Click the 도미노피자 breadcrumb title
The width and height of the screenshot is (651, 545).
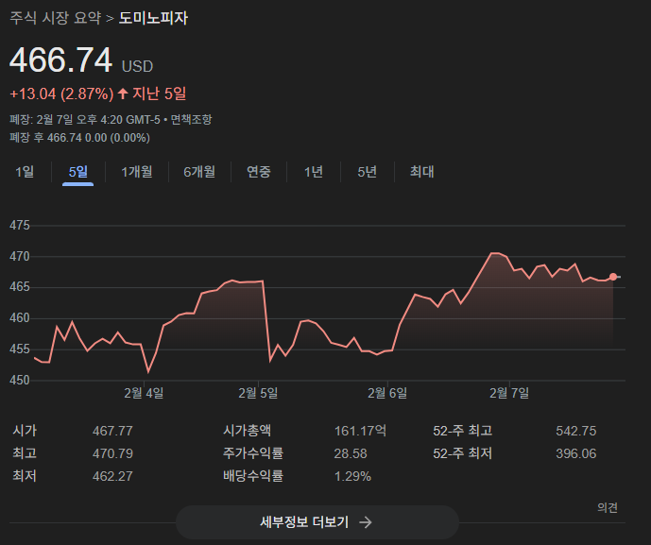pos(154,18)
